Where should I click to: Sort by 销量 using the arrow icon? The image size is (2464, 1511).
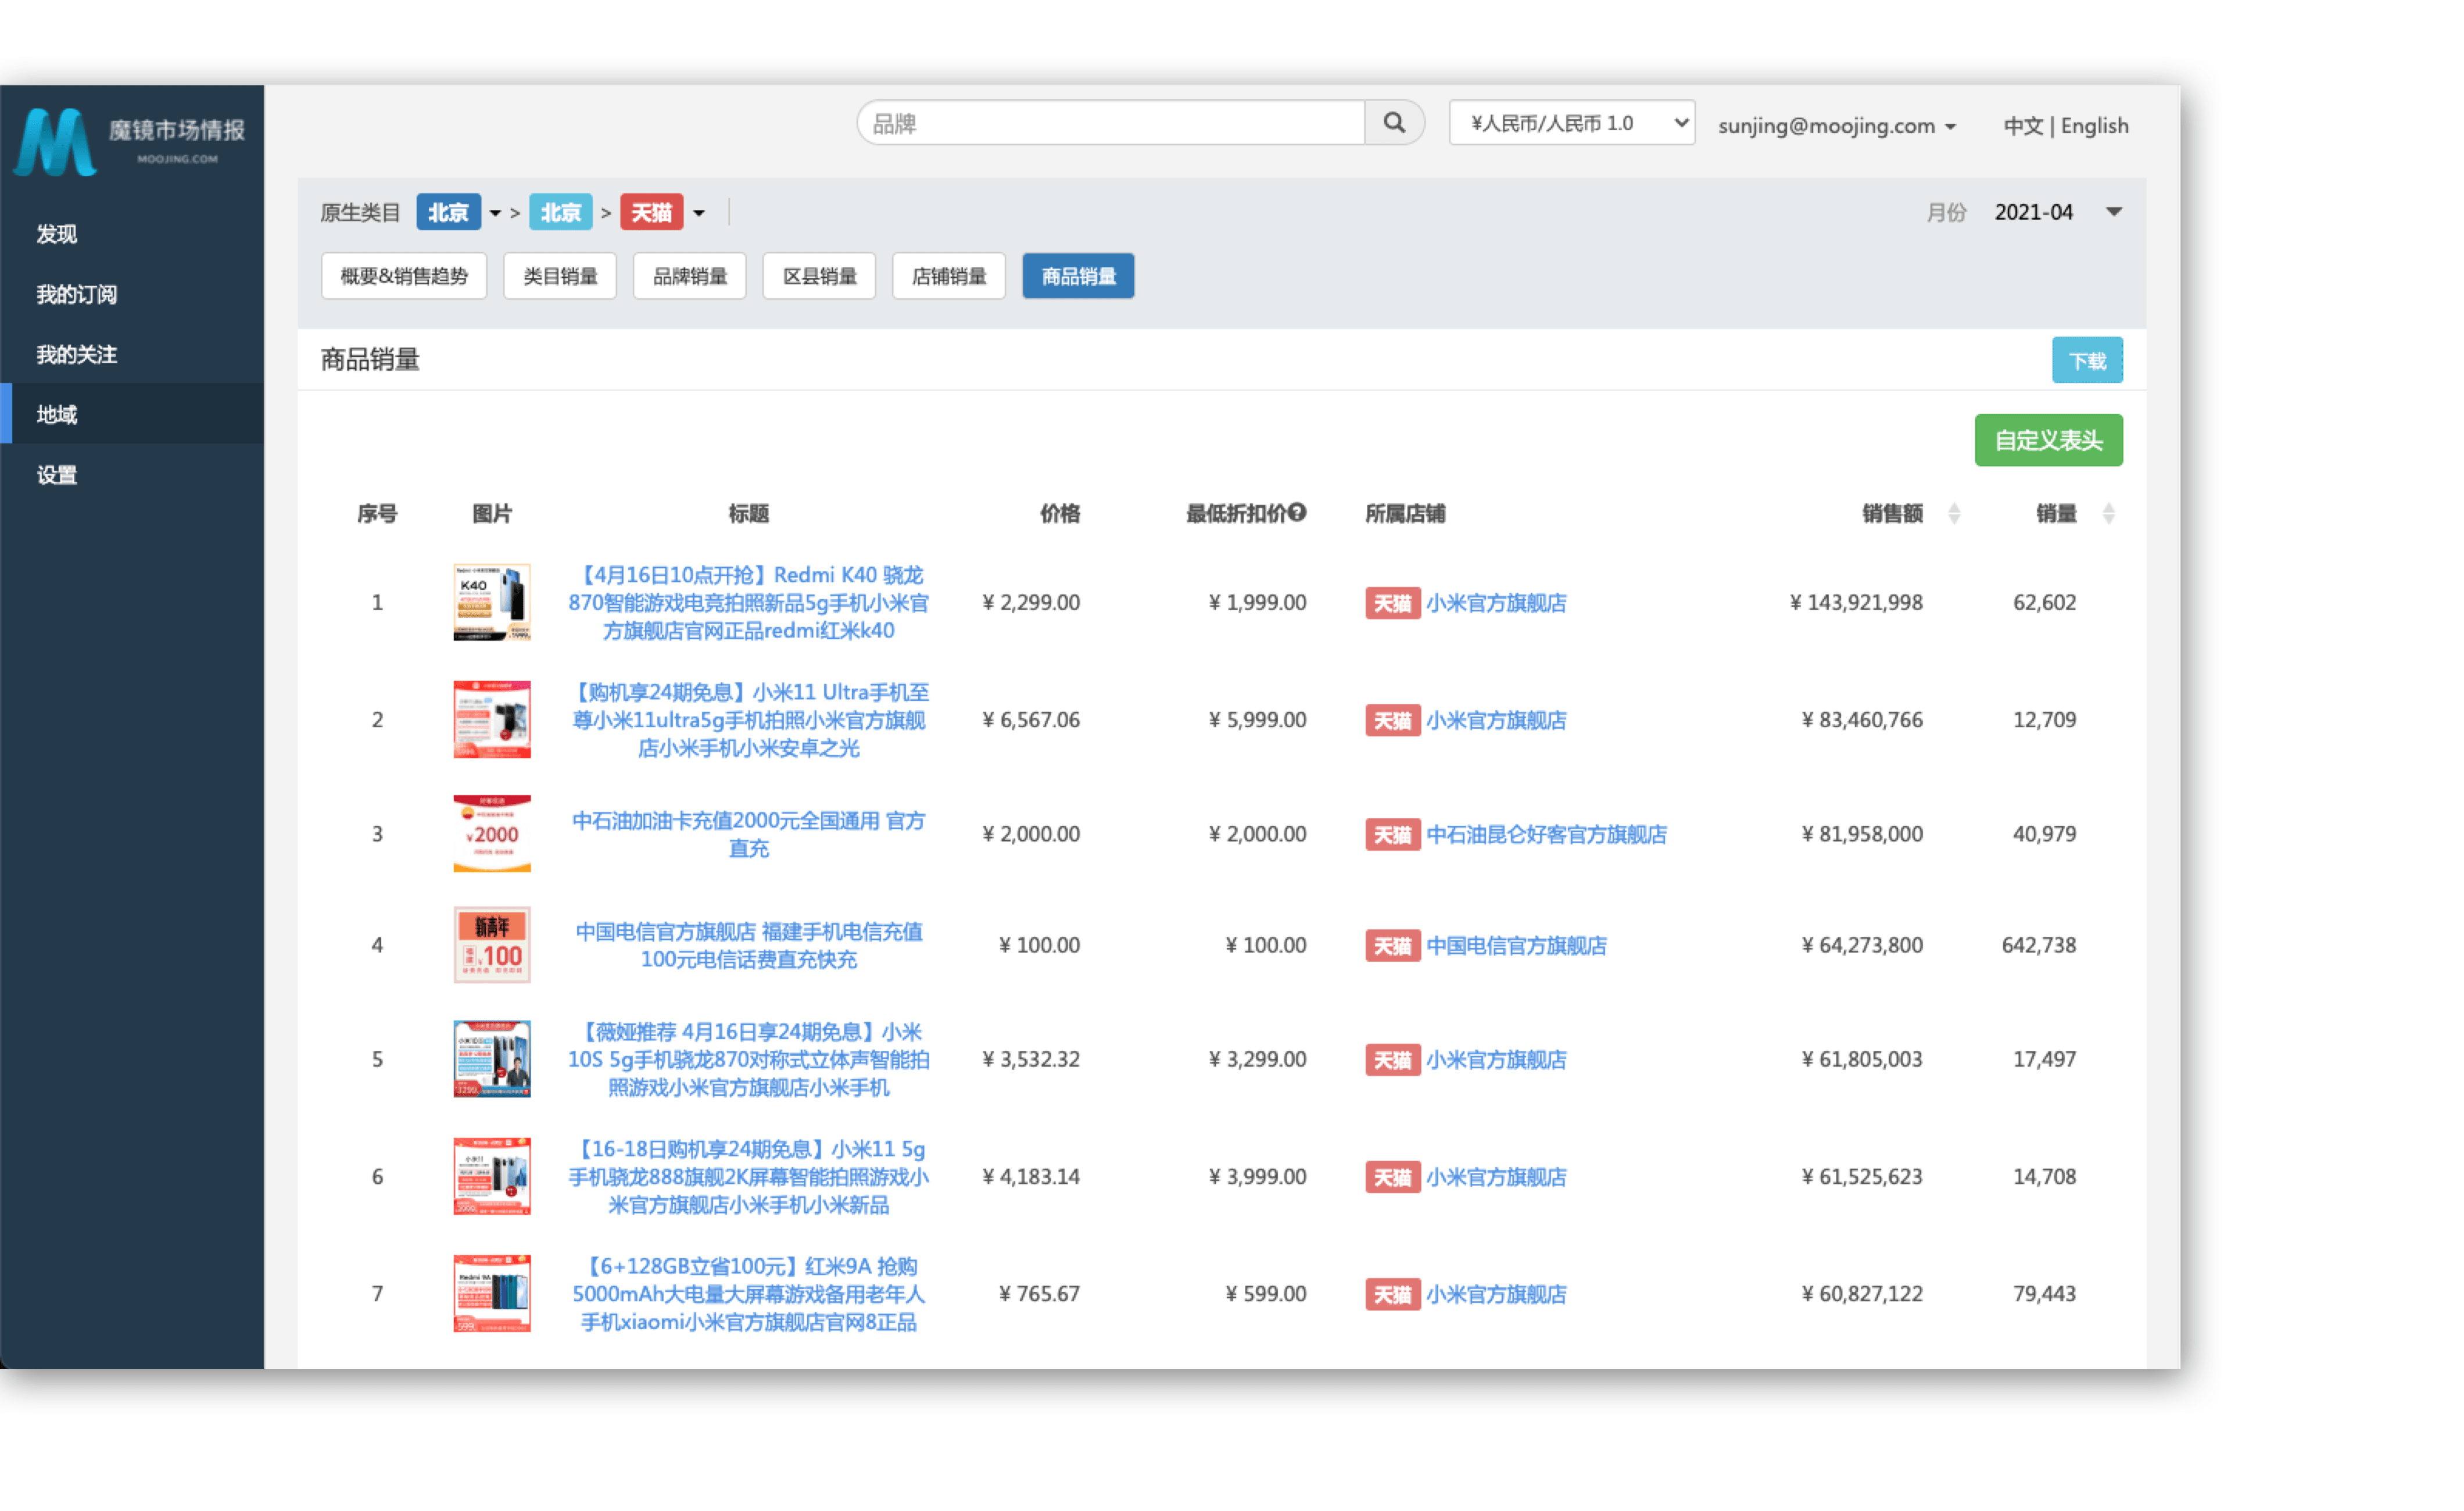click(x=2108, y=513)
